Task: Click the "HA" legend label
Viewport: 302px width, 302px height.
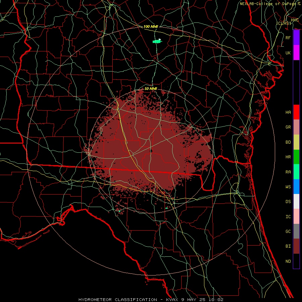Action: pyautogui.click(x=288, y=112)
